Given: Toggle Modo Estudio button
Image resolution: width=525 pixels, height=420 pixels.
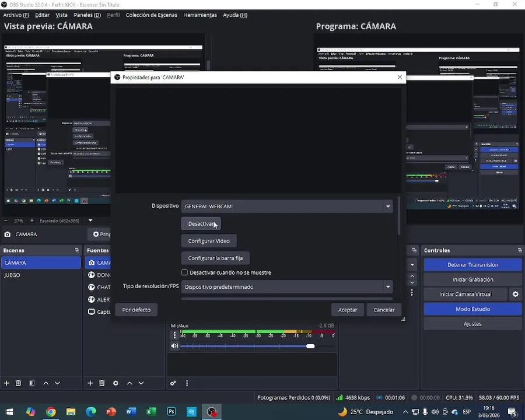Looking at the screenshot, I should [473, 309].
